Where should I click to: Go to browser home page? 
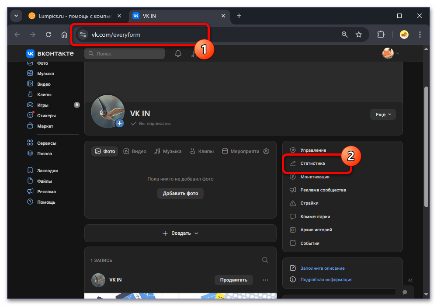pos(64,35)
